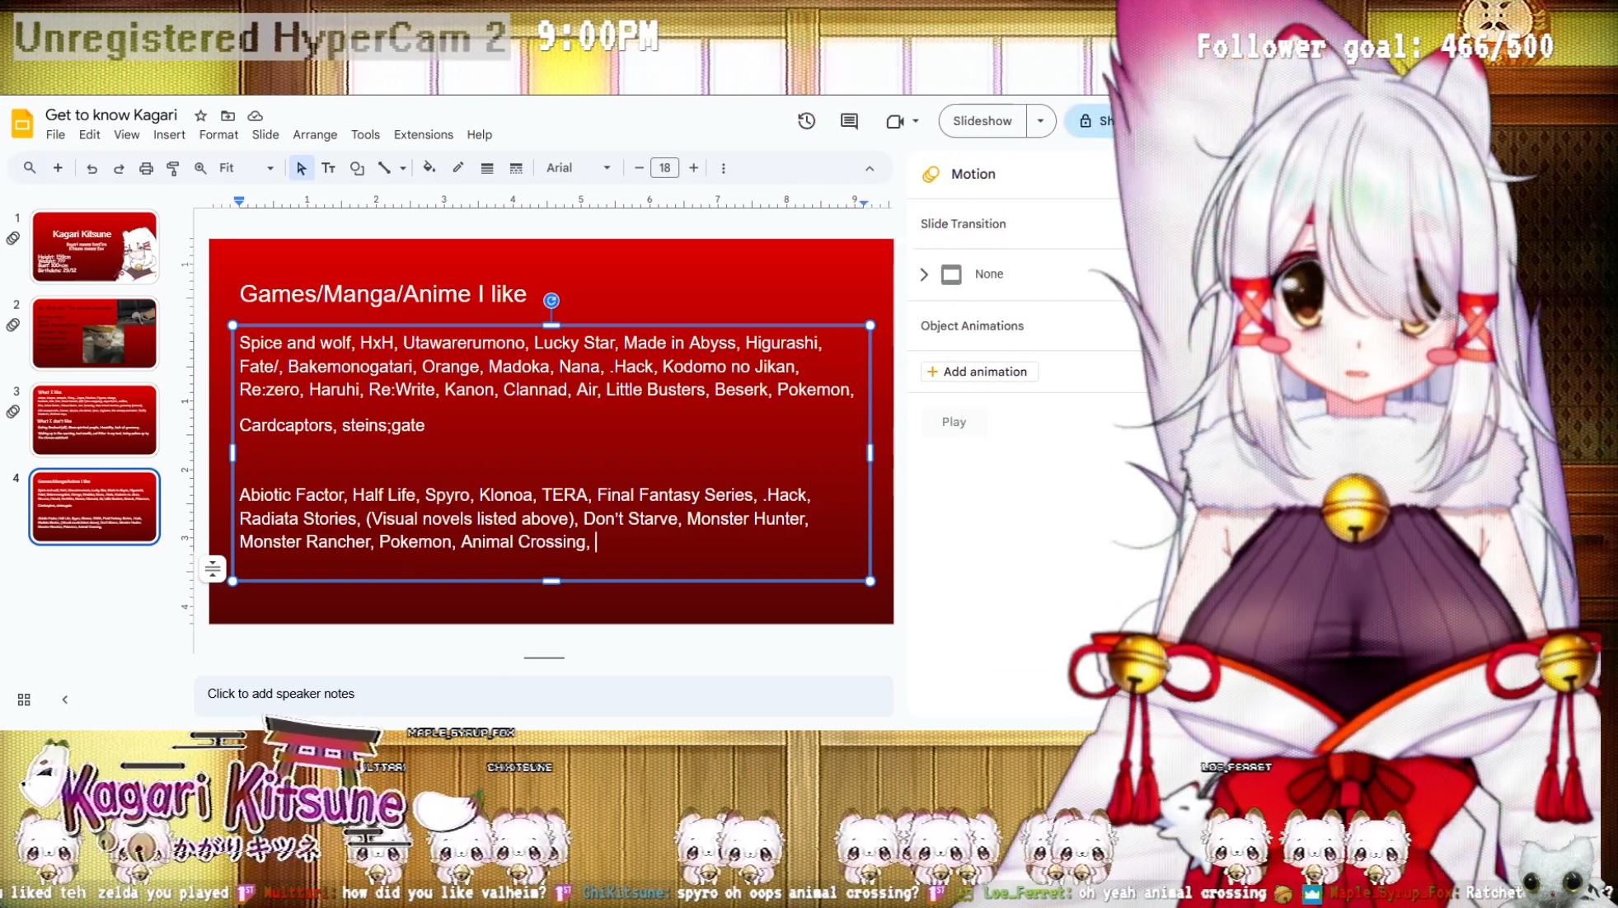Click the shape insert tool
Viewport: 1618px width, 908px height.
[x=357, y=168]
